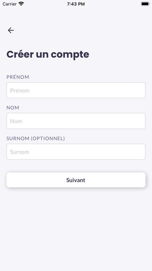Click the gray "Nom" placeholder text
The height and width of the screenshot is (271, 152).
16,121
